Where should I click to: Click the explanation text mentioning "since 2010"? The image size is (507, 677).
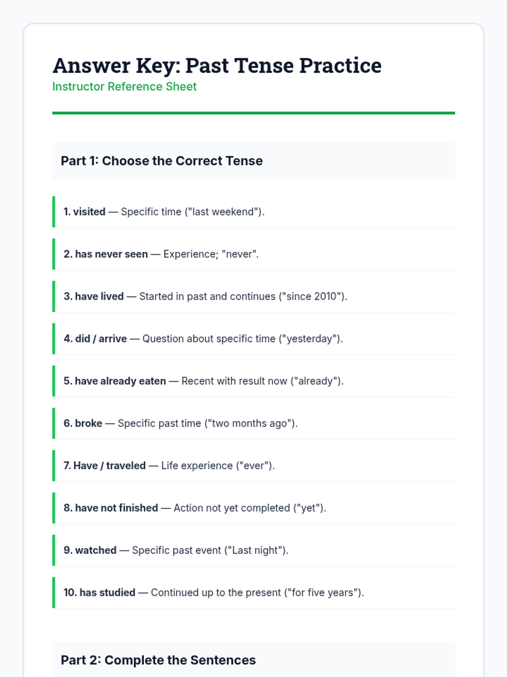243,296
